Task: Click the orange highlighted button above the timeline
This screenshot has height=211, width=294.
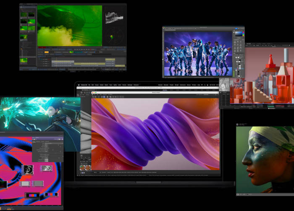Action: click(x=47, y=52)
